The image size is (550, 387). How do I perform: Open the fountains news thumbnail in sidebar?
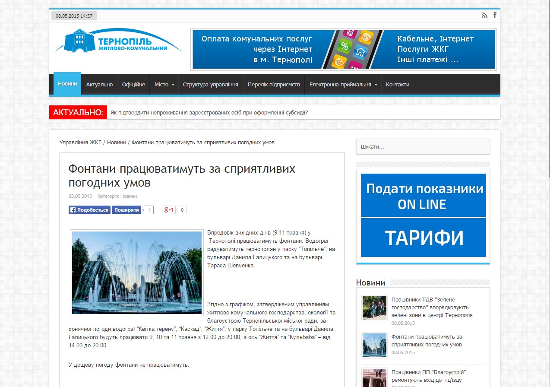[374, 345]
